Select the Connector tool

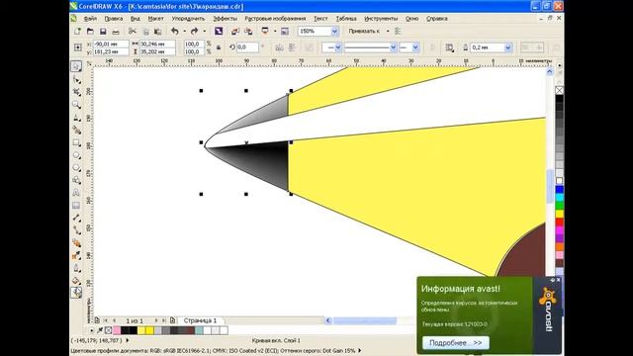[76, 230]
